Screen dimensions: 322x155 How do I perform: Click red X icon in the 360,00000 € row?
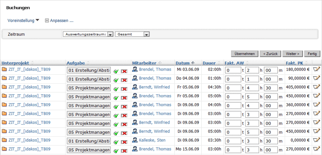124,106
